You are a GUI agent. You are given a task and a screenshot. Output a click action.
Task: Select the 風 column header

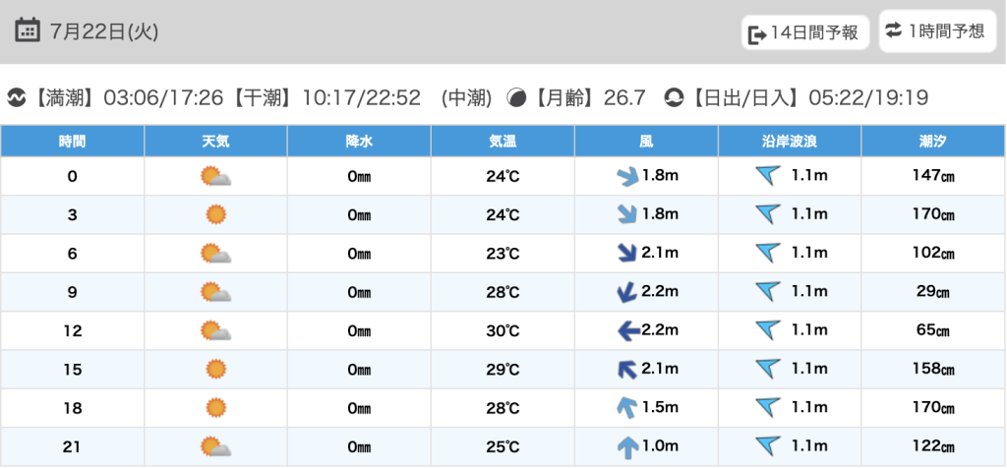pos(646,141)
